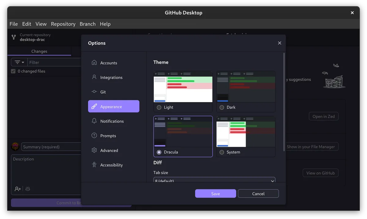Open the Accessibility settings section

[x=111, y=165]
